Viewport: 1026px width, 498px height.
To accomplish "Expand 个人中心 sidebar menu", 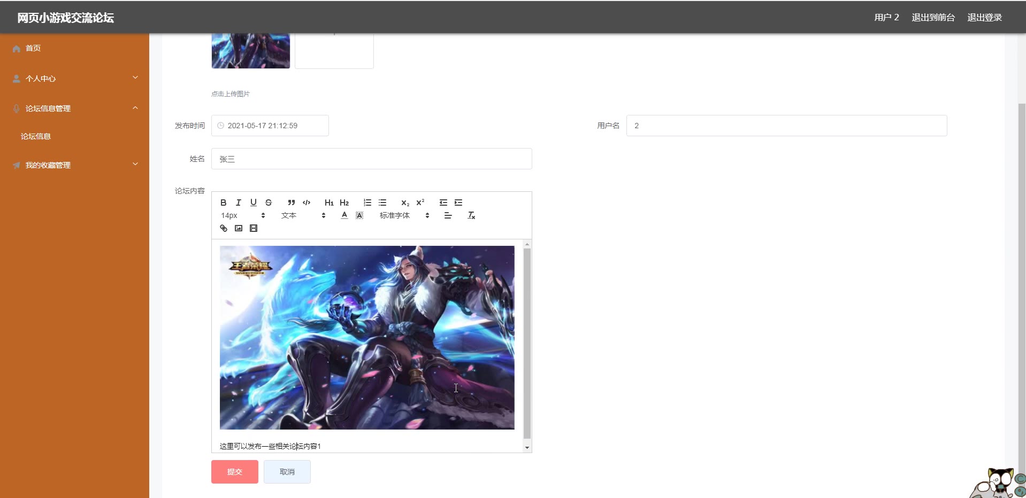I will pos(74,79).
